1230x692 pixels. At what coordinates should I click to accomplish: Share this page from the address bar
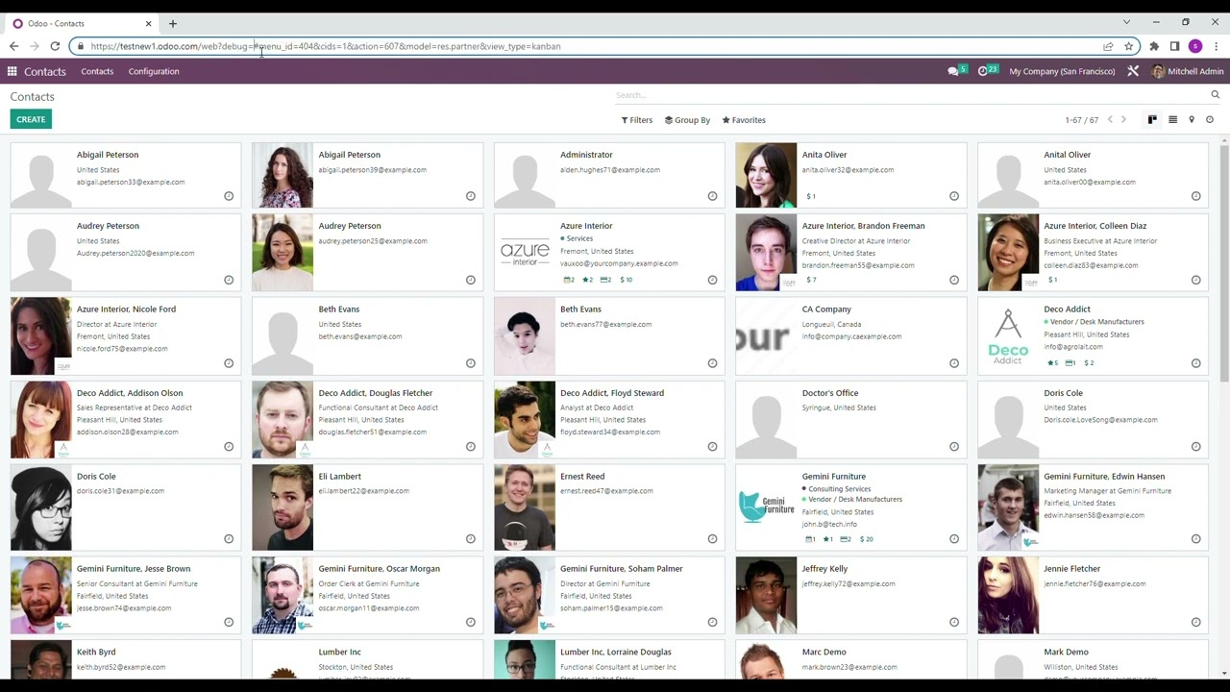[1108, 46]
